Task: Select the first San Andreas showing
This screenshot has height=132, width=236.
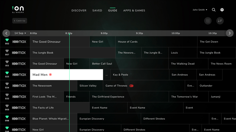Action: (x=183, y=75)
